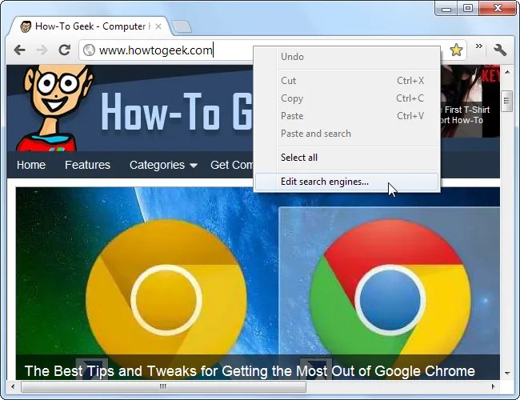Click the horizontal scrollbar right arrow
This screenshot has height=400, width=520.
494,386
